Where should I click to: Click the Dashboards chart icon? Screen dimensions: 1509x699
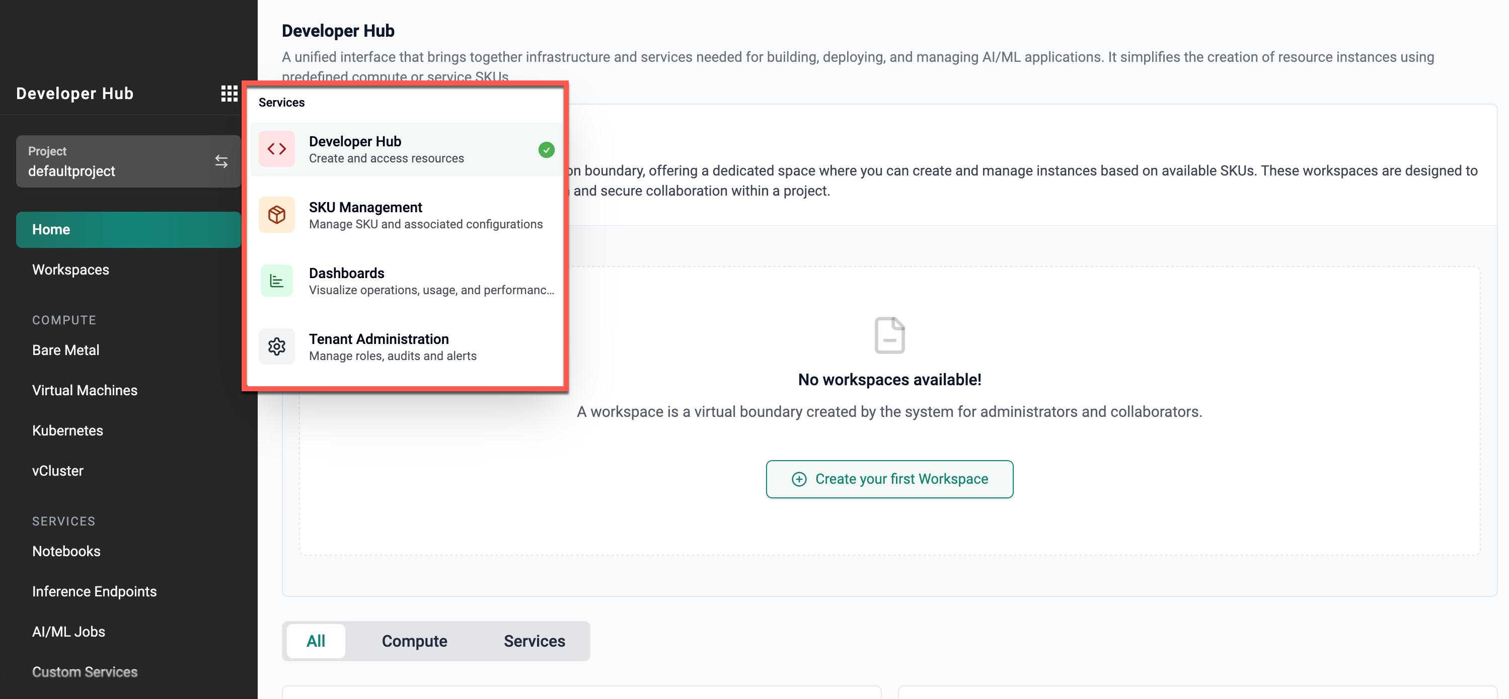(276, 281)
